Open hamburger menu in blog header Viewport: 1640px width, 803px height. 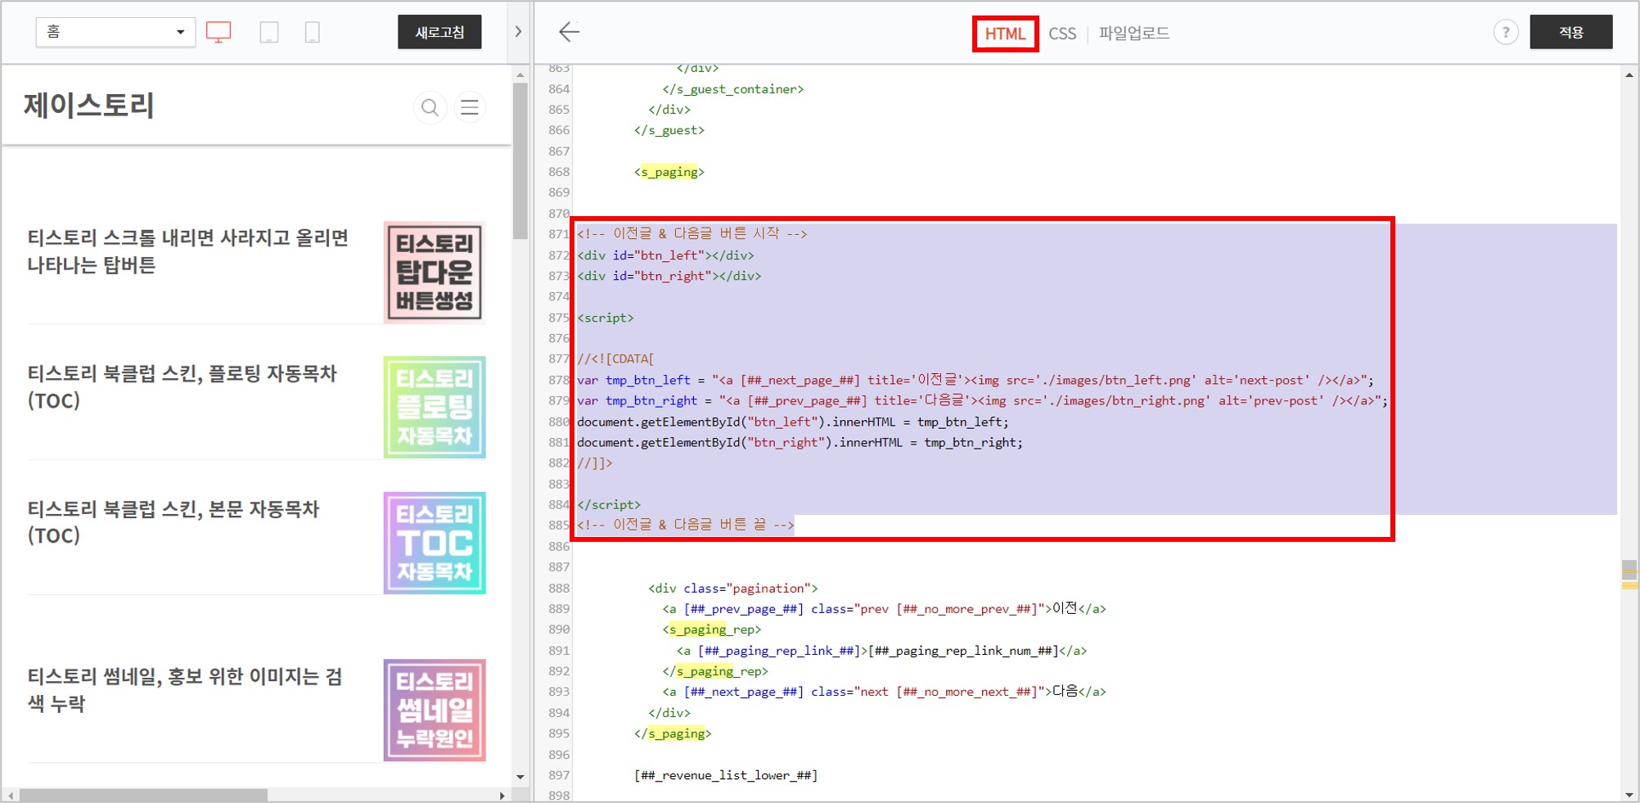(470, 107)
